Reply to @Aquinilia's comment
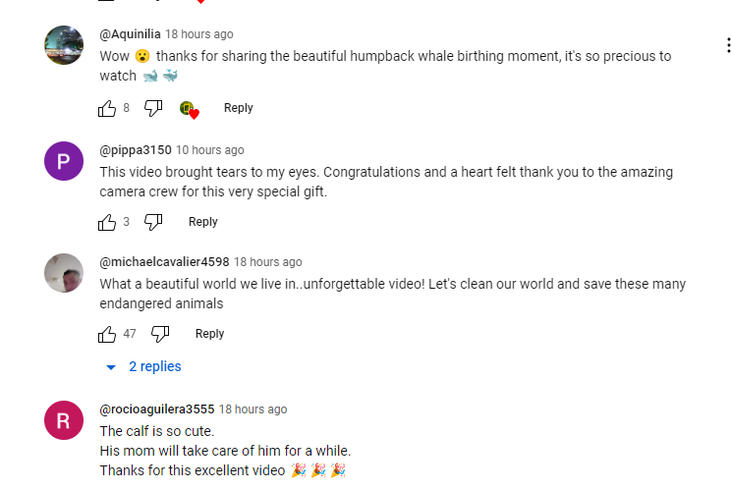Screen dimensions: 731x490 [238, 108]
